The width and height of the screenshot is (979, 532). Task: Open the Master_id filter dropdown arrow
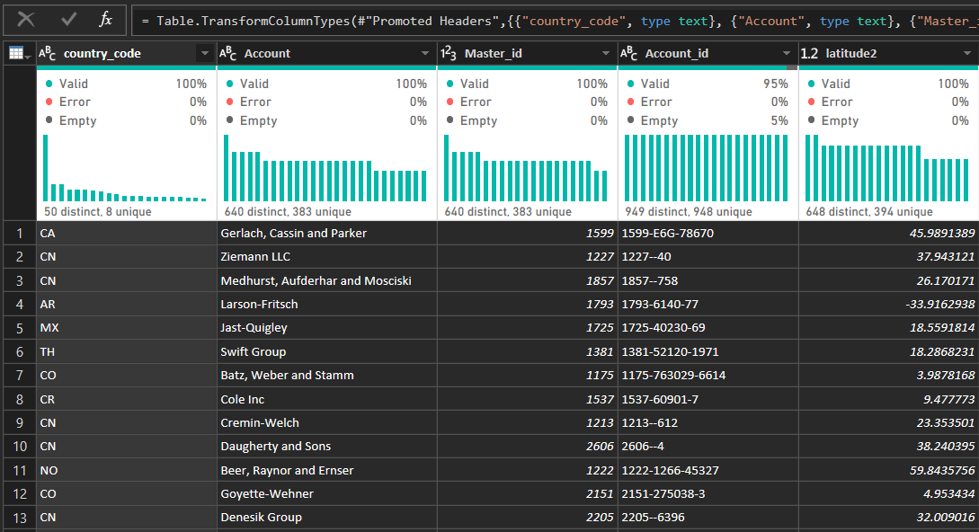coord(606,54)
